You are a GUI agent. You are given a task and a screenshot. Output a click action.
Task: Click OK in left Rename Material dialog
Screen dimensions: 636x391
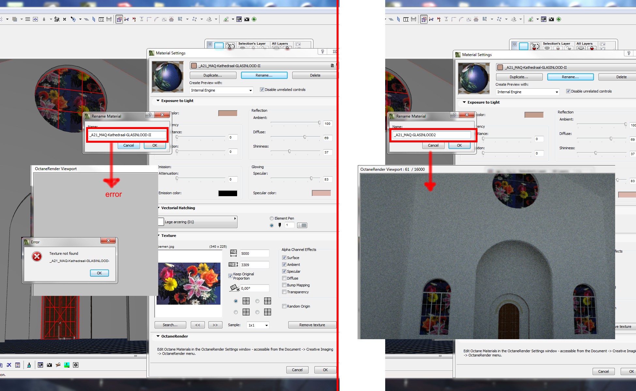(155, 145)
